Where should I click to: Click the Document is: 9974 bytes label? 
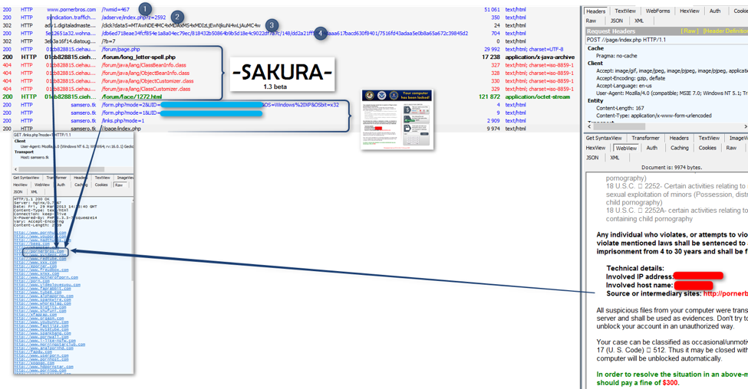click(672, 168)
